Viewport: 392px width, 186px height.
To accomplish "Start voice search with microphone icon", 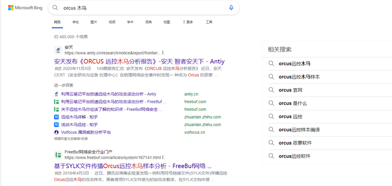I will coord(231,8).
